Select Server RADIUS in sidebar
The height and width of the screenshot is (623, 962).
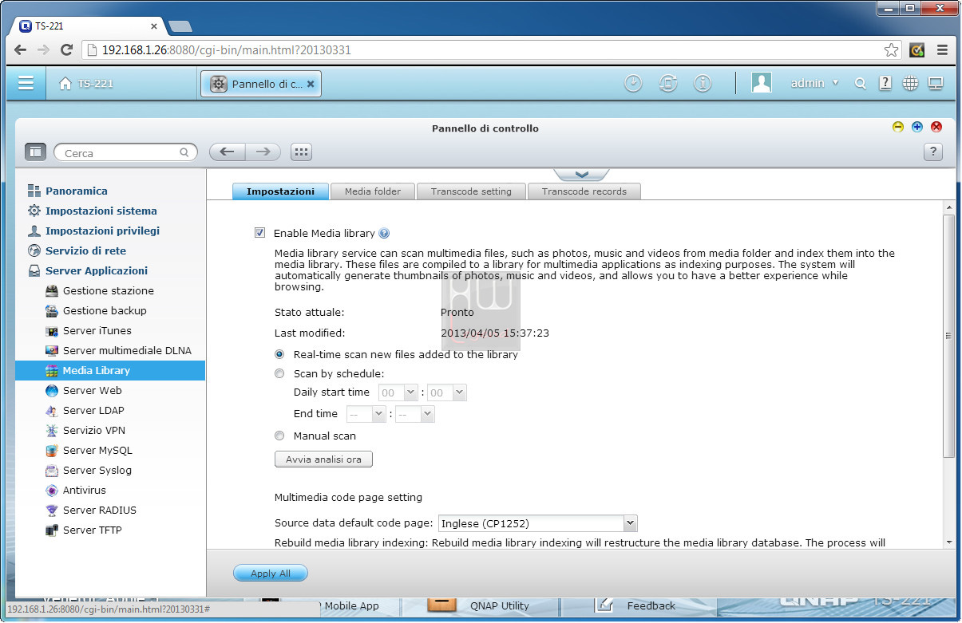pyautogui.click(x=100, y=510)
